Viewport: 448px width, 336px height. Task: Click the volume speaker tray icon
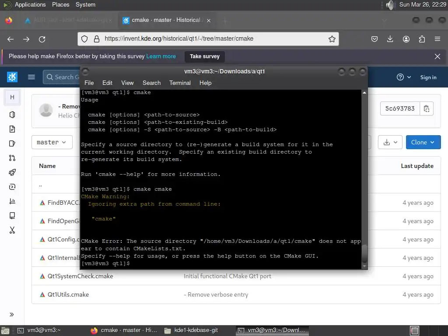click(x=389, y=5)
